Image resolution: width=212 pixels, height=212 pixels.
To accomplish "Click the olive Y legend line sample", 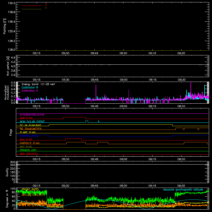I will [32, 9].
